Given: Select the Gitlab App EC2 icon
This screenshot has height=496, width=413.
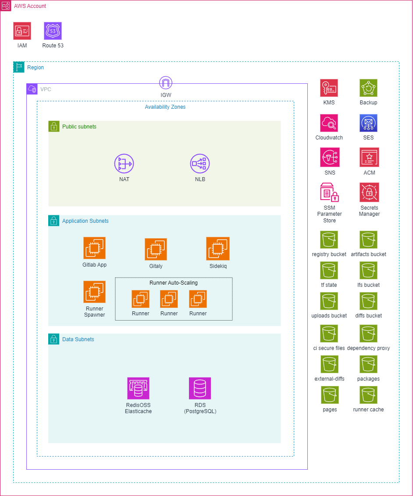Looking at the screenshot, I should 94,248.
